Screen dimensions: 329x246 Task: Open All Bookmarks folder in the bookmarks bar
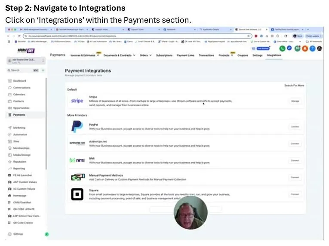pos(314,42)
